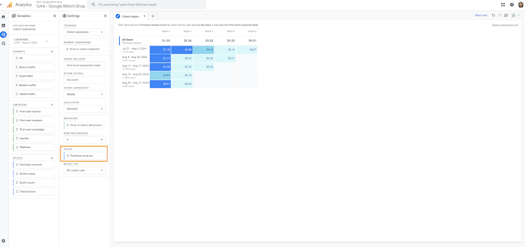This screenshot has width=525, height=247.
Task: Add a new metric with plus icon
Action: [52, 158]
